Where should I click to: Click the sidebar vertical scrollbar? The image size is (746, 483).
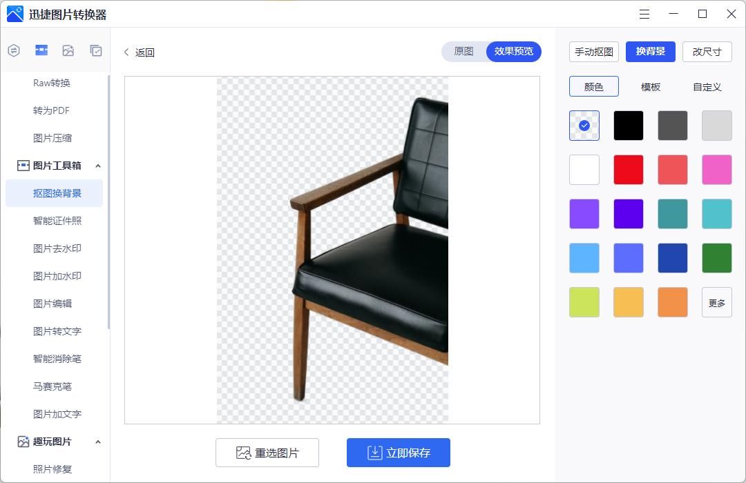point(108,202)
